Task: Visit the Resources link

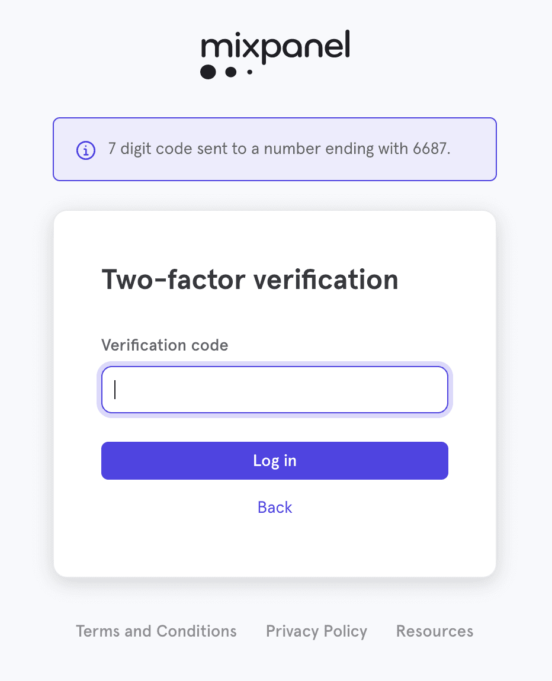Action: click(434, 631)
